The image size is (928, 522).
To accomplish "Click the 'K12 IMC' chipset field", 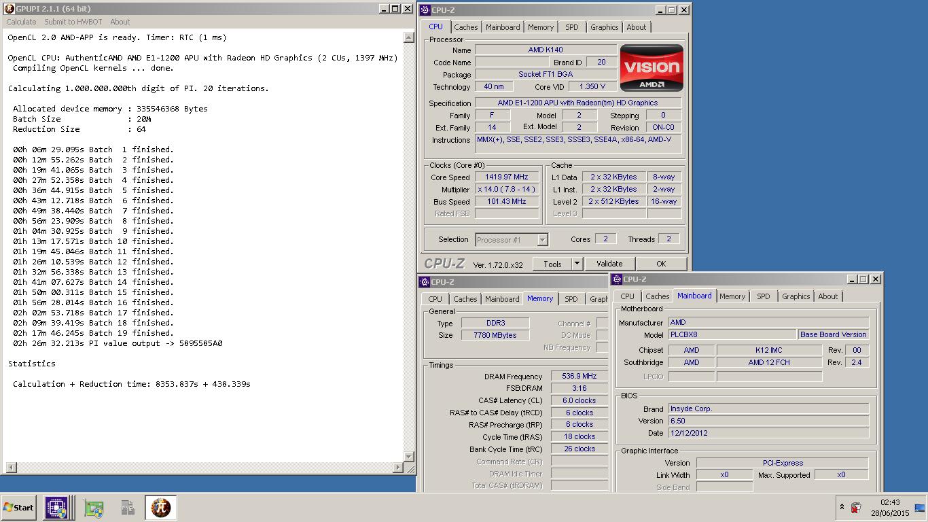I will click(x=769, y=350).
